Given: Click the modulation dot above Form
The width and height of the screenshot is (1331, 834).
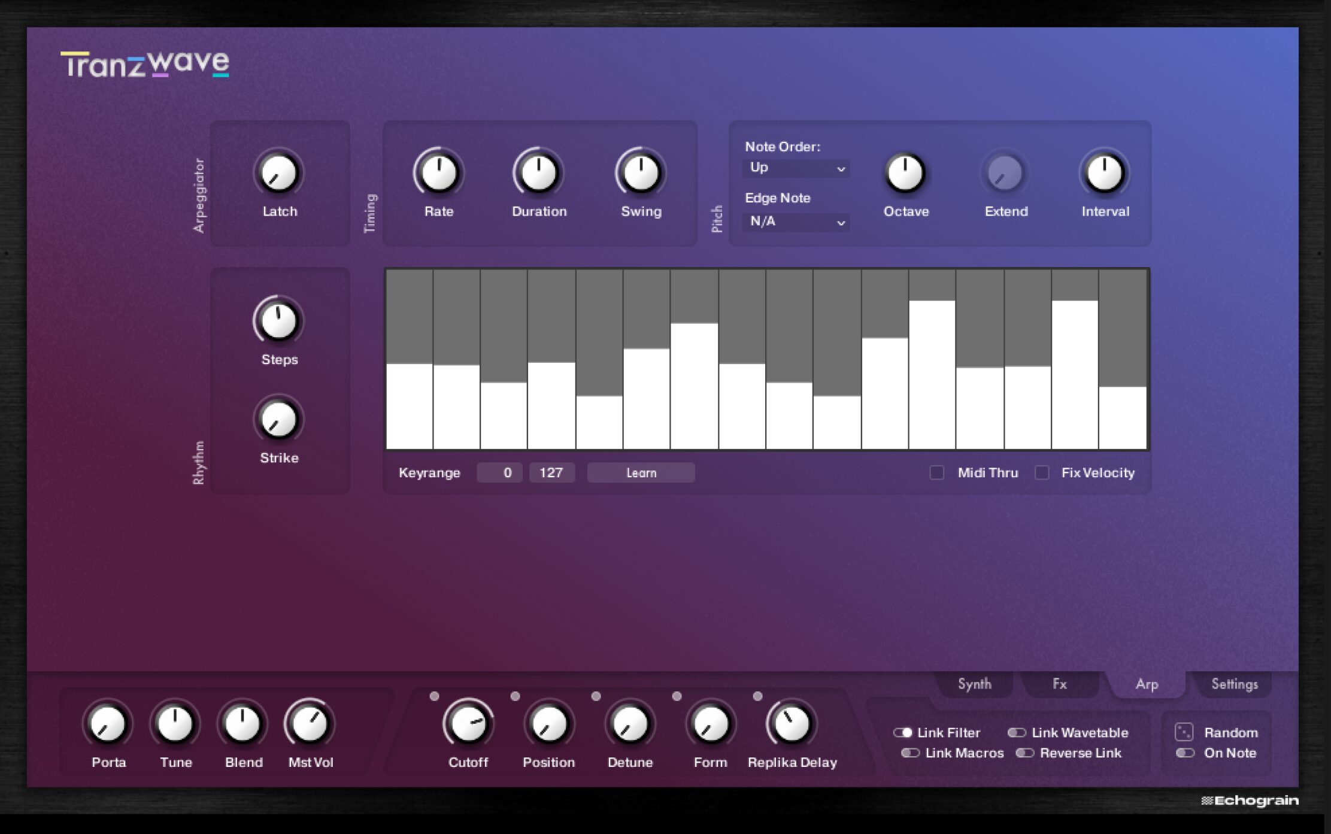Looking at the screenshot, I should [677, 696].
